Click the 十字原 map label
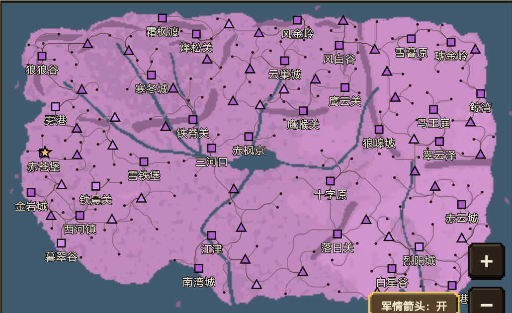 click(330, 195)
